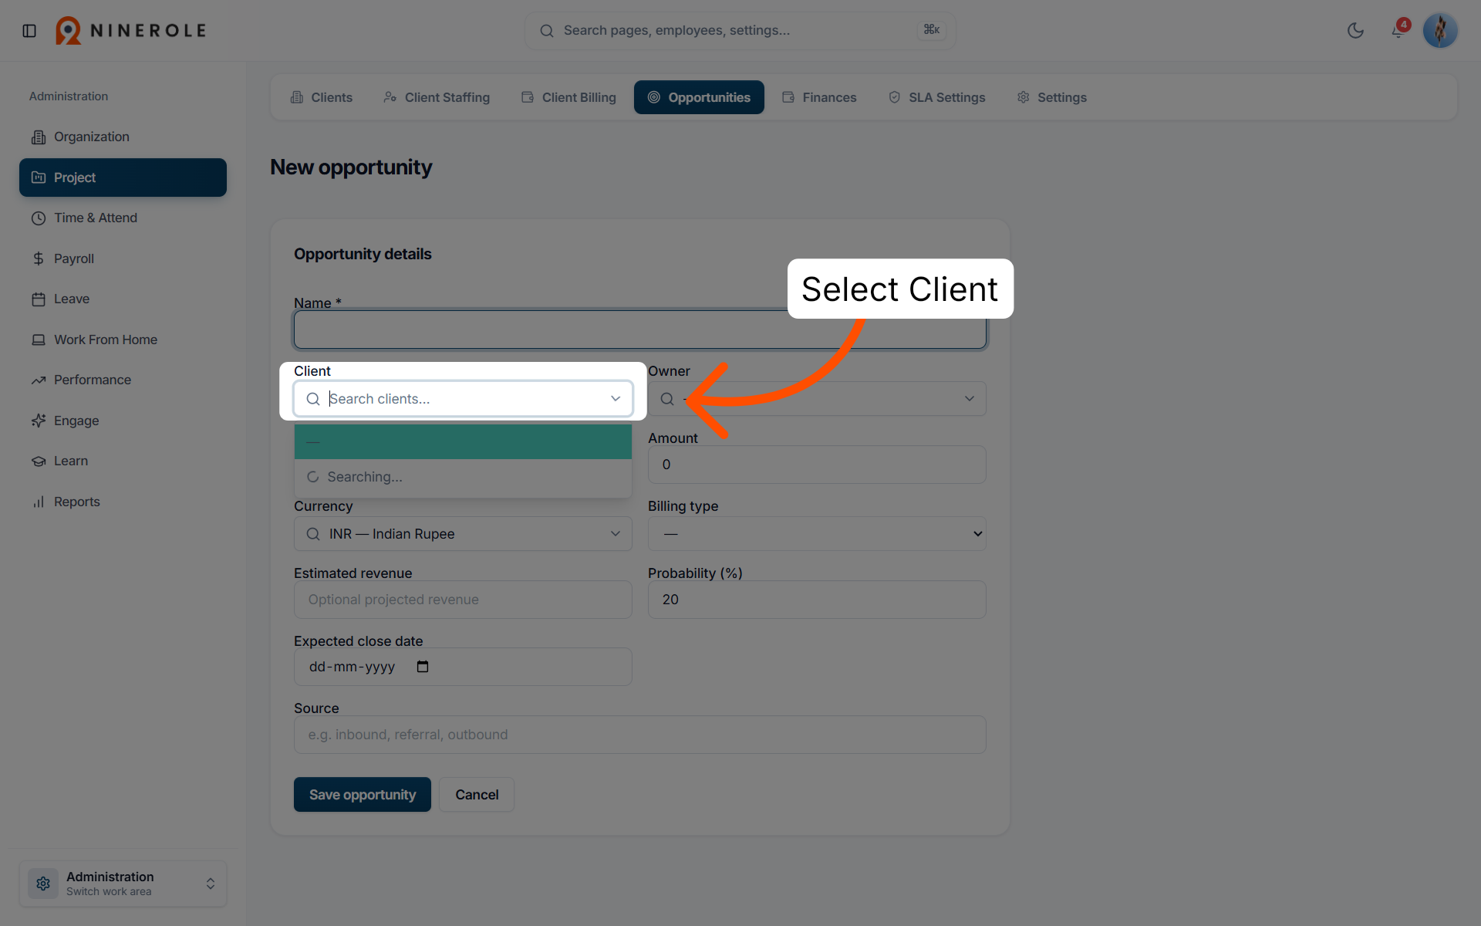Toggle dark mode moon icon
Screen dimensions: 1481x926
click(x=1355, y=31)
